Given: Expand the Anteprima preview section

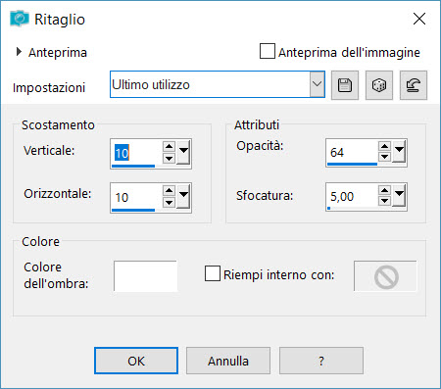Looking at the screenshot, I should click(19, 52).
